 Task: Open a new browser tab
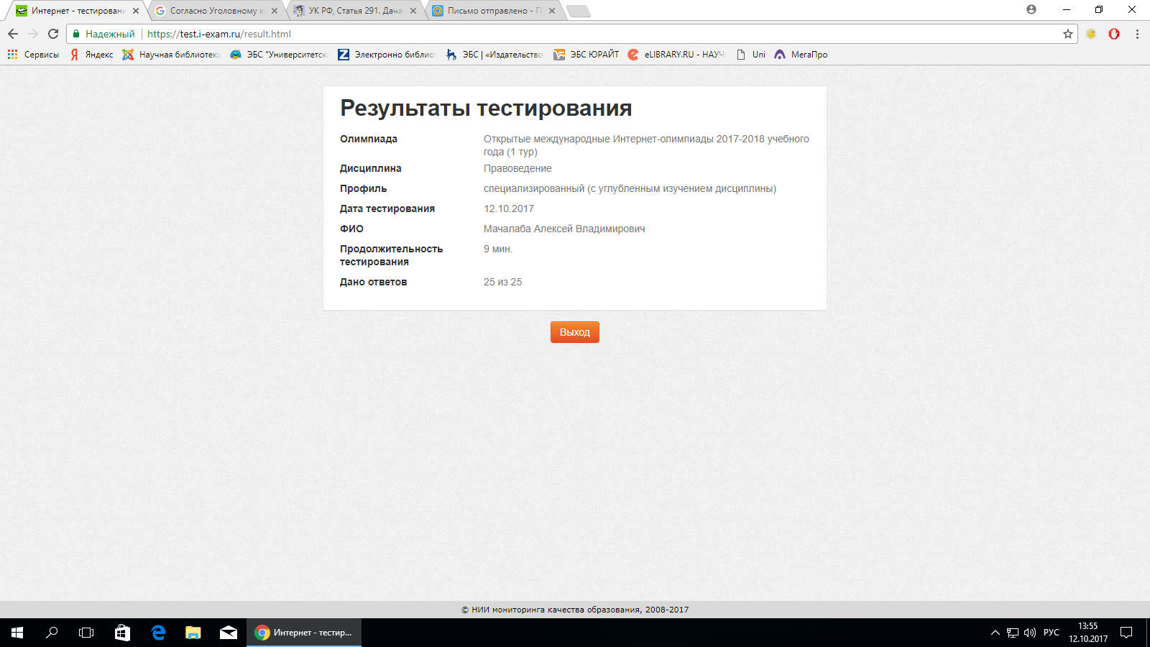coord(578,11)
